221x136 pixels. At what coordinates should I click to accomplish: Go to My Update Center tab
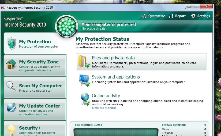(35, 109)
